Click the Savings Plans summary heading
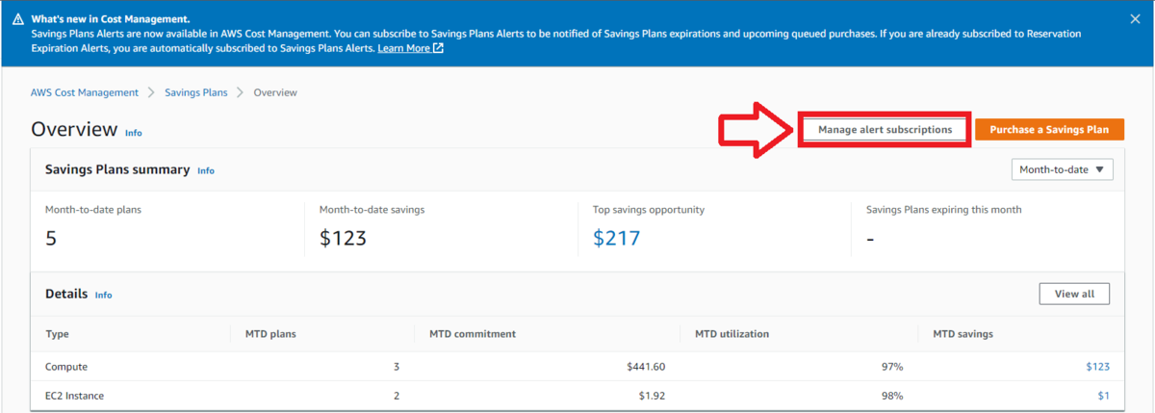This screenshot has width=1155, height=413. (117, 169)
